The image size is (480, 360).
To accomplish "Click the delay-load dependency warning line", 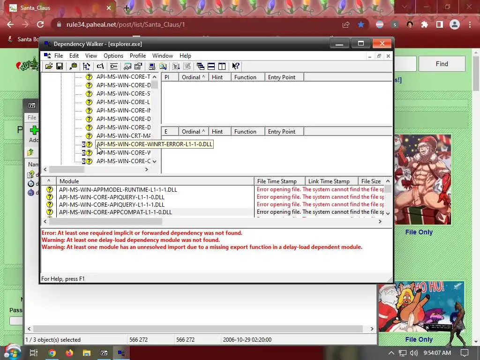I will tap(131, 240).
